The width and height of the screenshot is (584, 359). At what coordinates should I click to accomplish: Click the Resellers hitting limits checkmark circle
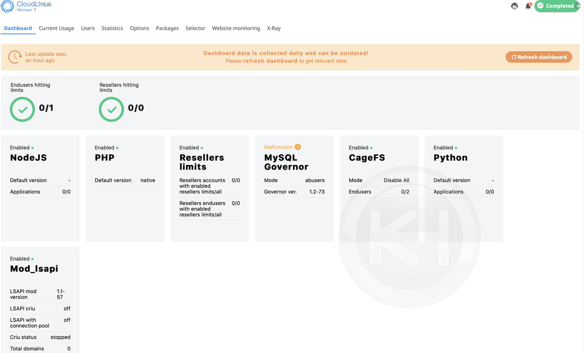tap(111, 109)
